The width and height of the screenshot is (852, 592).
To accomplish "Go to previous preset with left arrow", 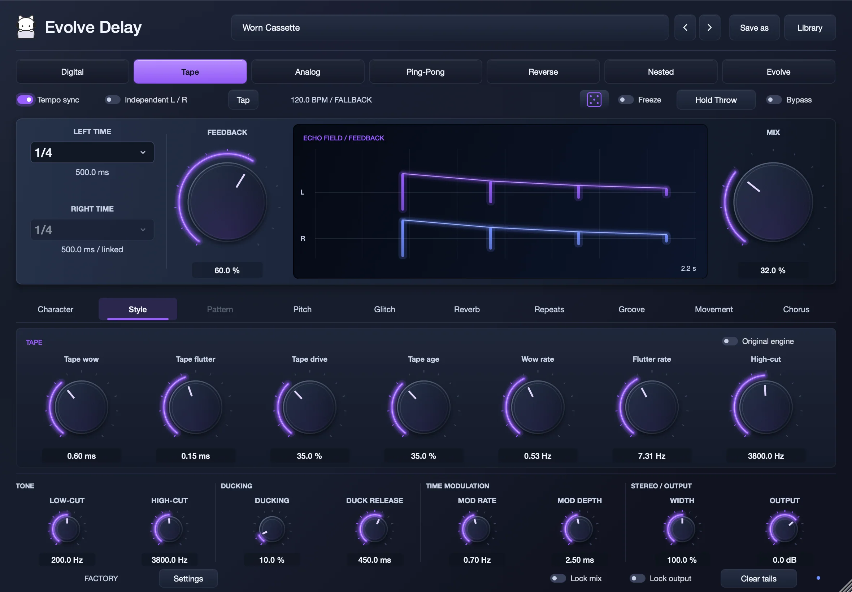I will click(x=685, y=27).
